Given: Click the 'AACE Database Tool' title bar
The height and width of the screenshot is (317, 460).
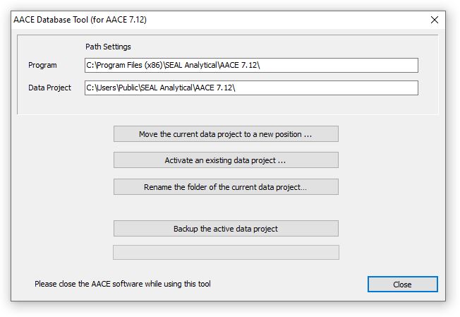Looking at the screenshot, I should [x=212, y=20].
